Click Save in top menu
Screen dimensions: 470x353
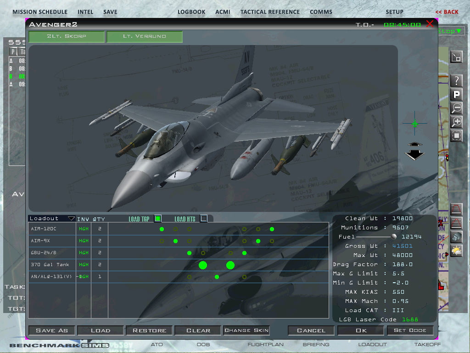[110, 12]
